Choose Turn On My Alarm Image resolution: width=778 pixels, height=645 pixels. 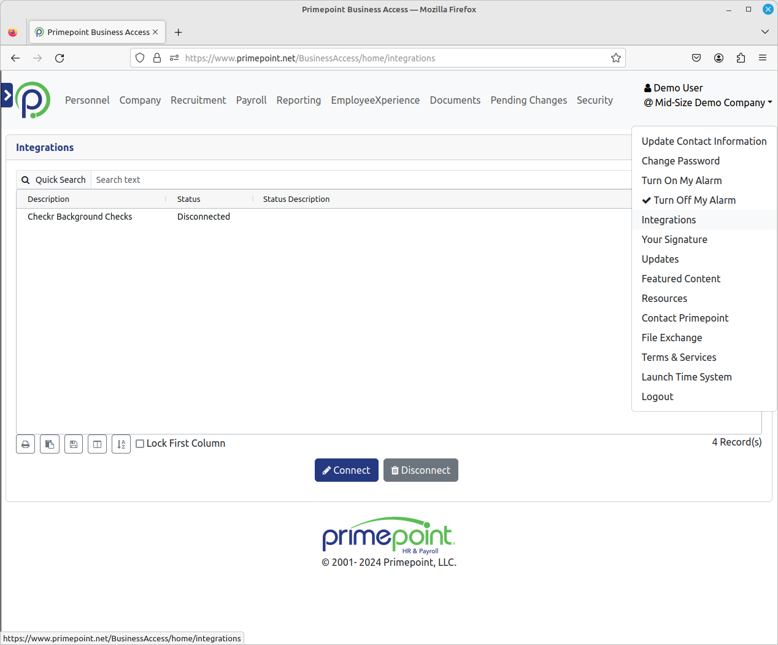(x=704, y=180)
